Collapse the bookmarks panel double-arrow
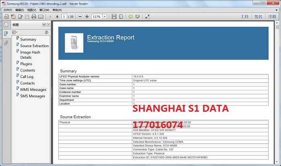281x166 pixels. 44,25
